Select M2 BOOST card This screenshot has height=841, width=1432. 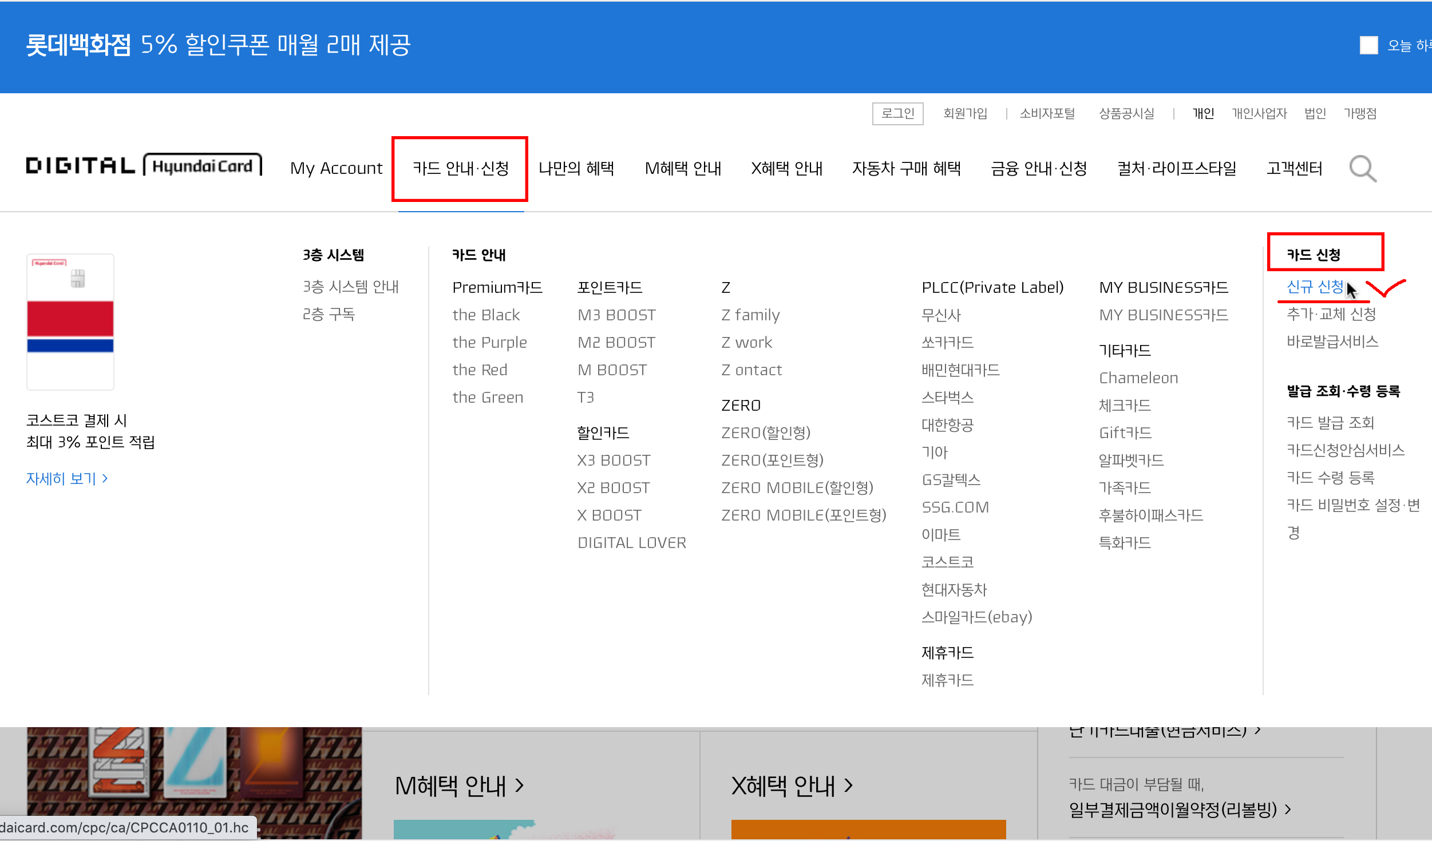click(x=616, y=342)
